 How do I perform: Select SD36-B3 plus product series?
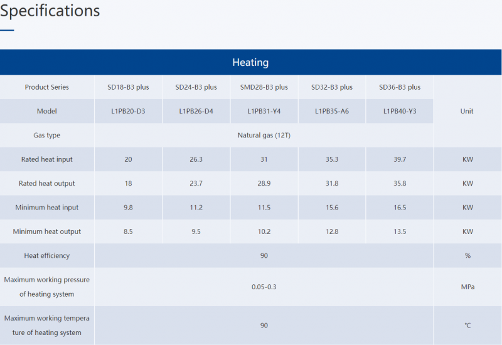pos(400,87)
